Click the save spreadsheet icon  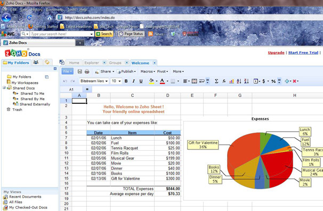pyautogui.click(x=80, y=71)
